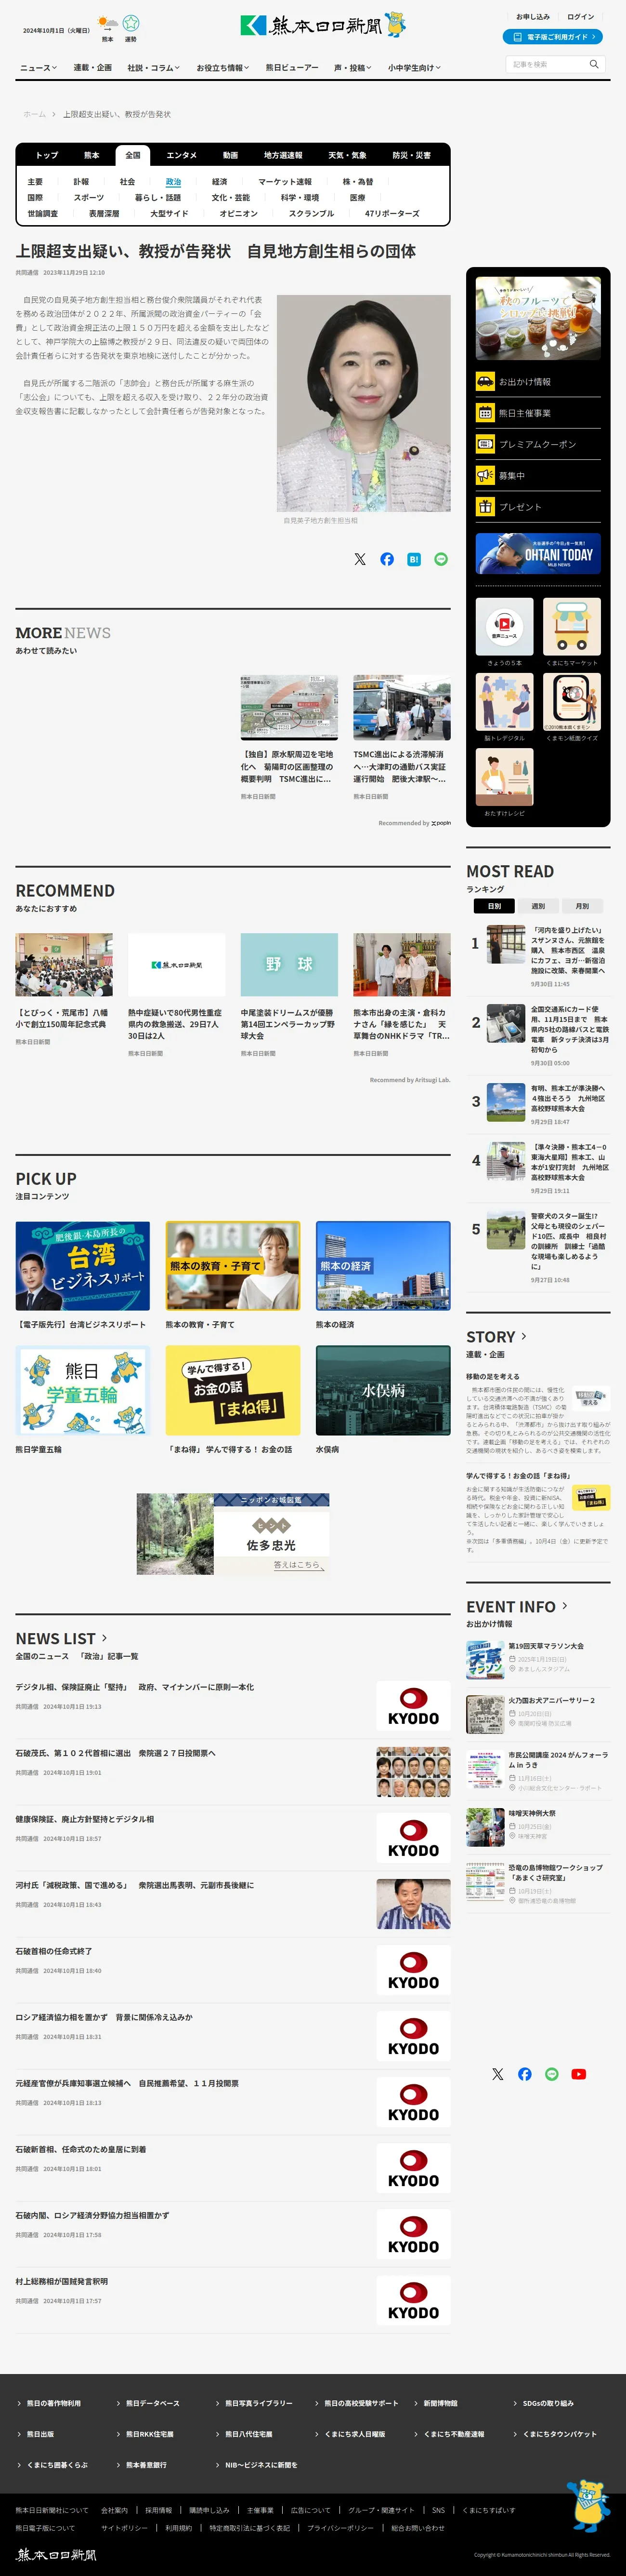Open ニッポンお城図鑑 quiz banner
Viewport: 626px width, 2576px height.
[x=233, y=1534]
